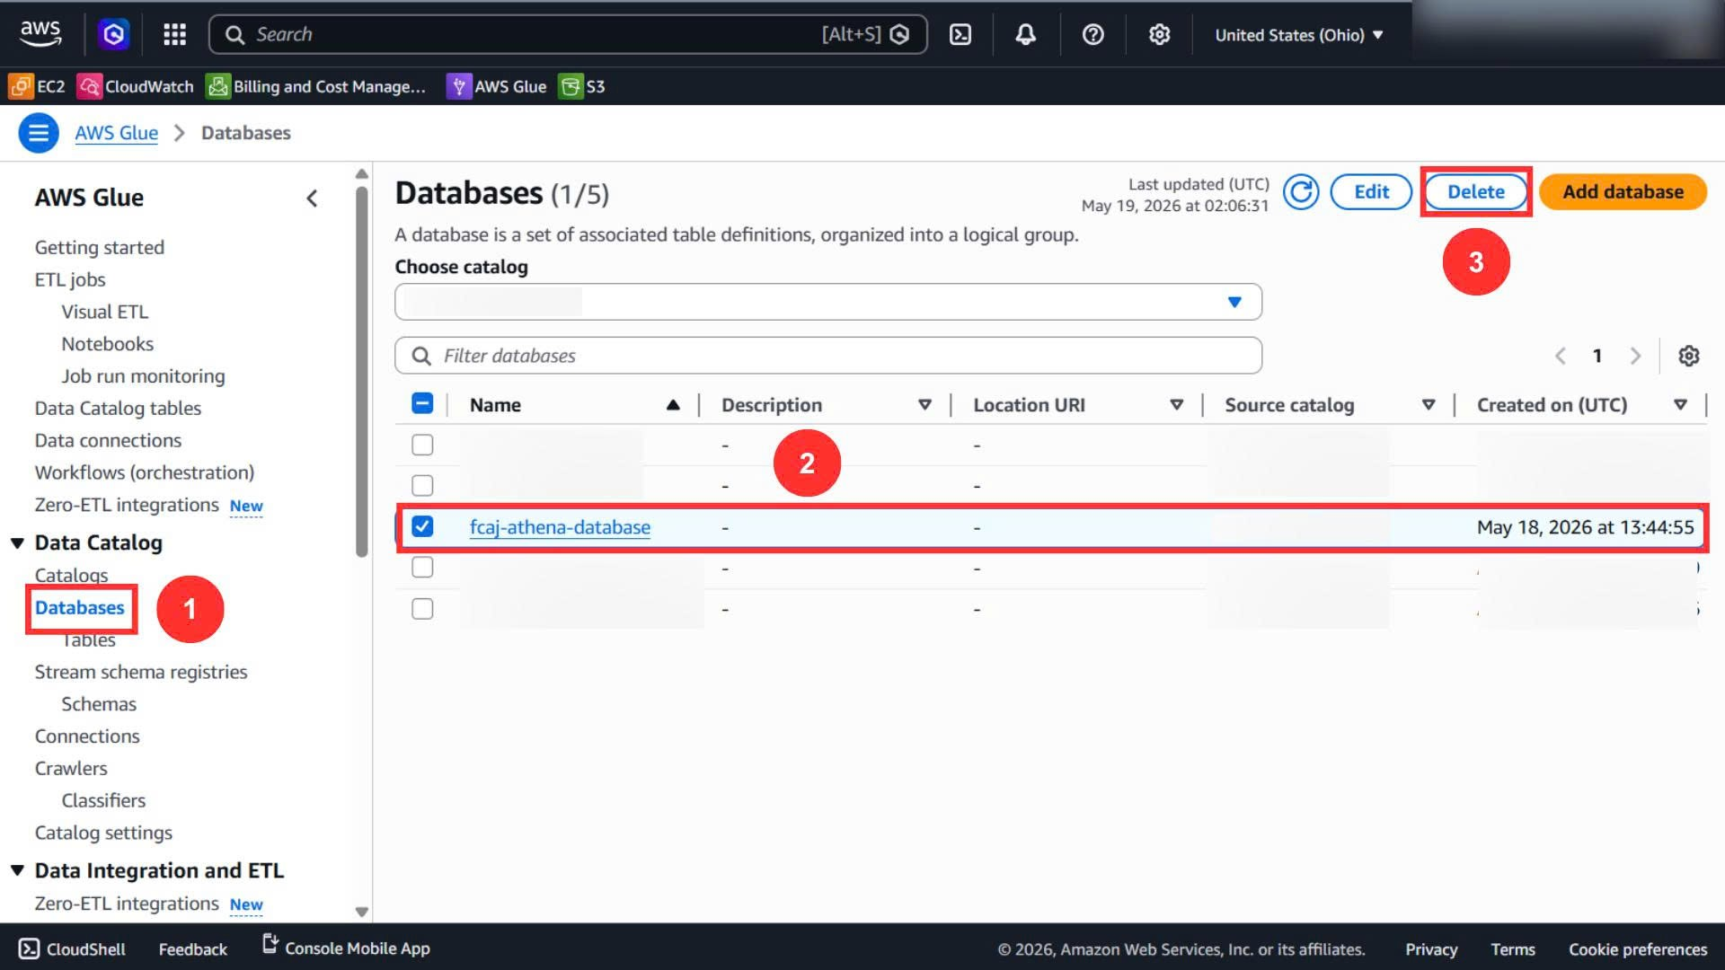Image resolution: width=1725 pixels, height=970 pixels.
Task: Uncheck the fcaj-athena-database checkbox
Action: point(422,526)
